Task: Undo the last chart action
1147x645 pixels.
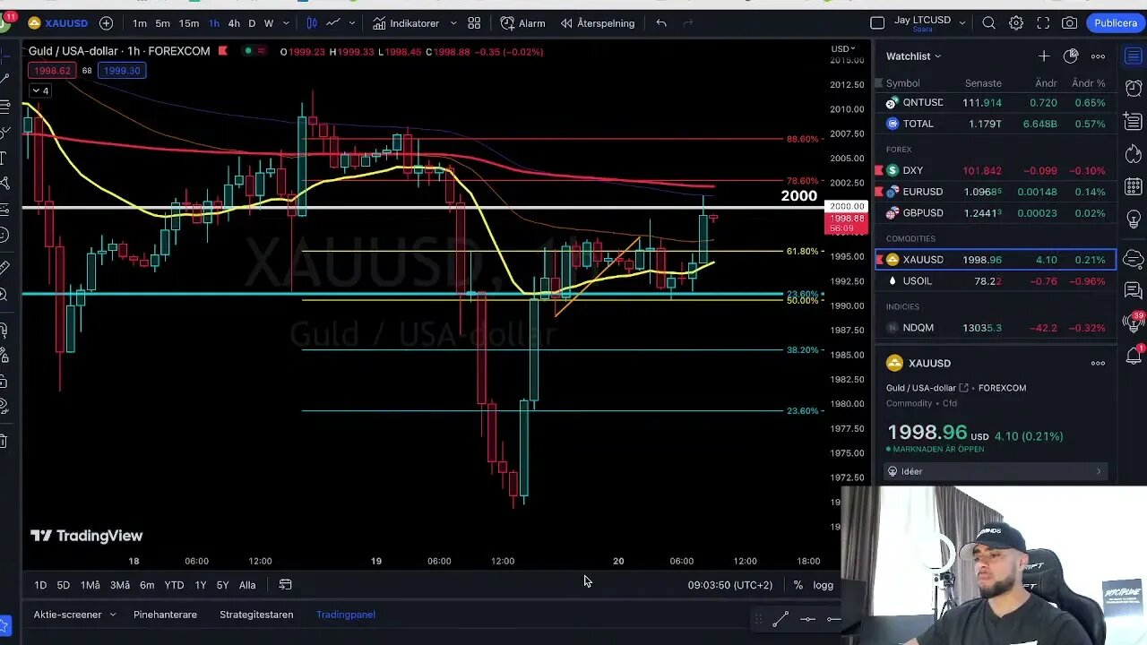Action: coord(661,23)
